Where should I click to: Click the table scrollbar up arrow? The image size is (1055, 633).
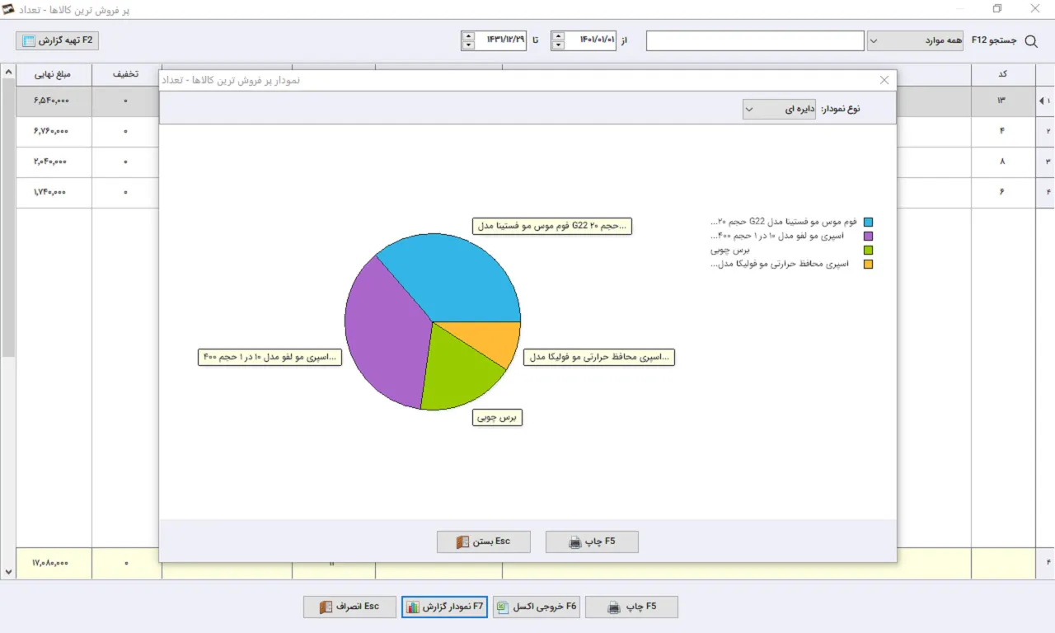tap(8, 73)
